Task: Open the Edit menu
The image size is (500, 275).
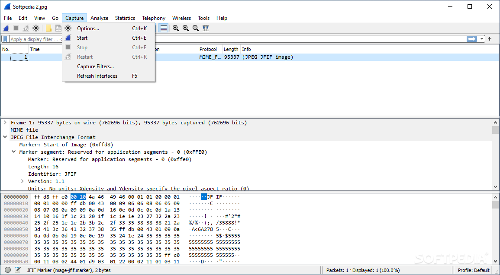Action: [23, 18]
